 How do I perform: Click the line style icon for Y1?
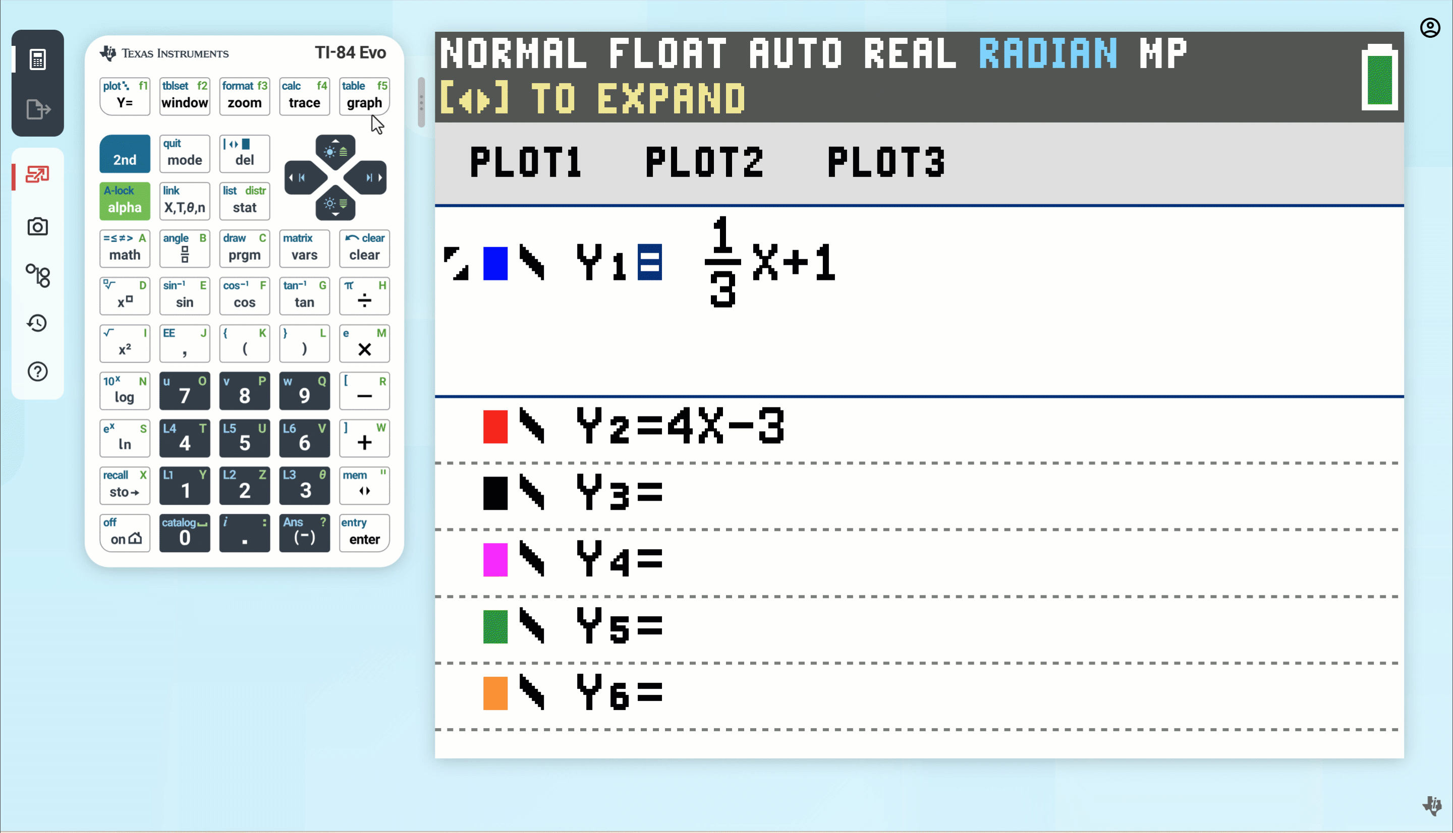point(532,263)
